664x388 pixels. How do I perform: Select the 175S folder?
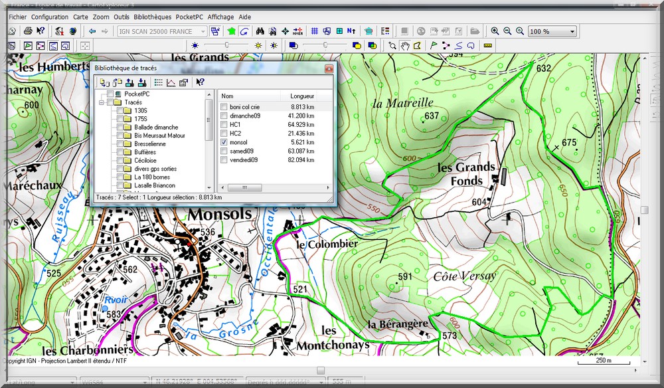click(141, 119)
